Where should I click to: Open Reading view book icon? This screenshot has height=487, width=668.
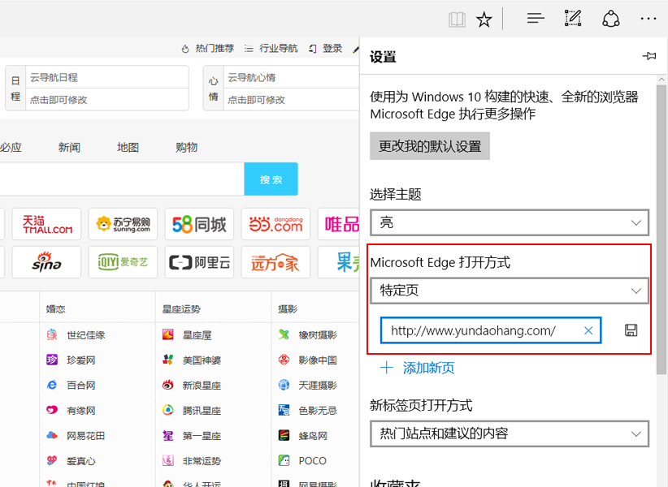(457, 19)
